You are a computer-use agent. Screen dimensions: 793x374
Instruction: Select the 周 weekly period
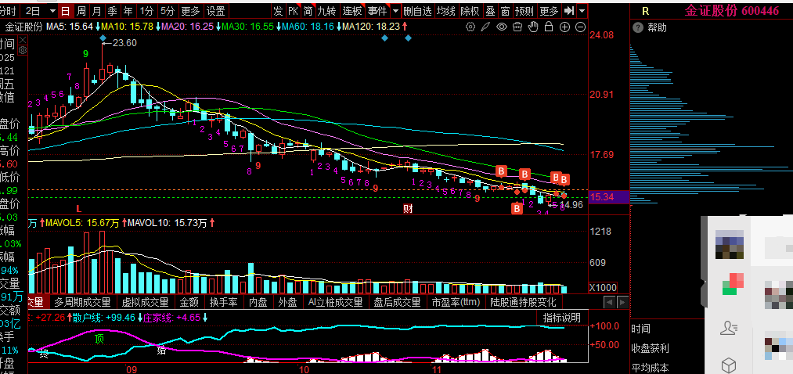click(81, 11)
